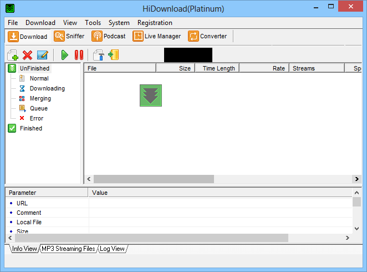Open the System menu
Image resolution: width=367 pixels, height=272 pixels.
(119, 23)
